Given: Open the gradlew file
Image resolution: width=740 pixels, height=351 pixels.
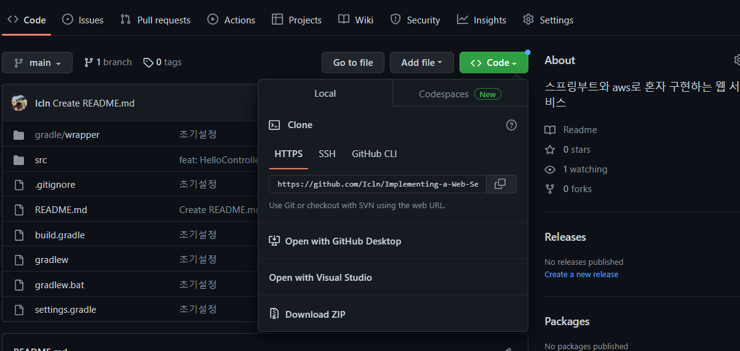Looking at the screenshot, I should tap(52, 260).
